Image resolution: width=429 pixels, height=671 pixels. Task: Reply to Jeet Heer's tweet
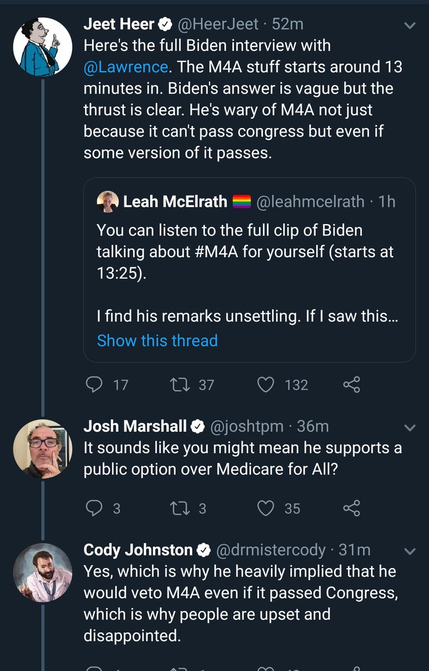[94, 384]
